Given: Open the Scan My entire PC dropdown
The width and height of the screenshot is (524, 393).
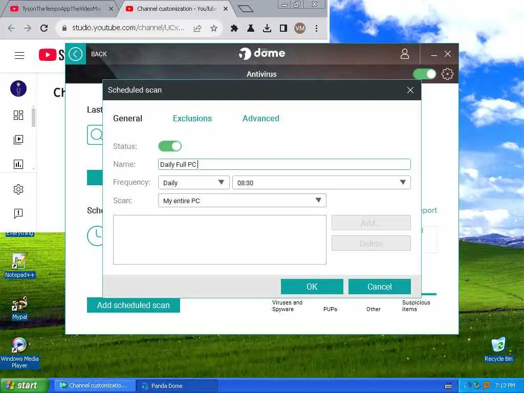Looking at the screenshot, I should (242, 201).
